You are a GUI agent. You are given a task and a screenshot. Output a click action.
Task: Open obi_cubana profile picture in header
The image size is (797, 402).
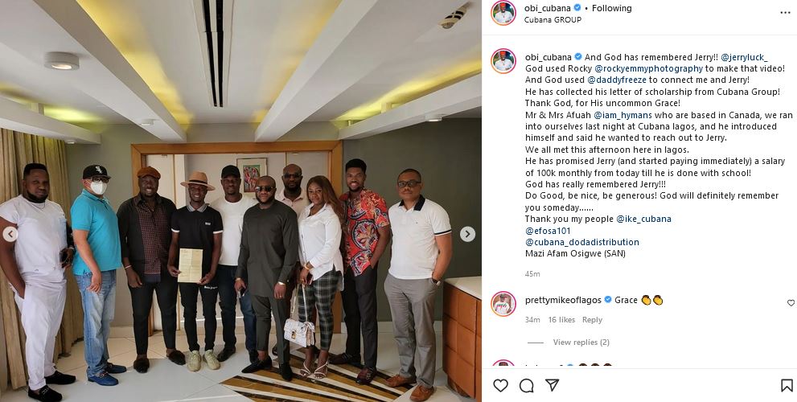[x=503, y=13]
